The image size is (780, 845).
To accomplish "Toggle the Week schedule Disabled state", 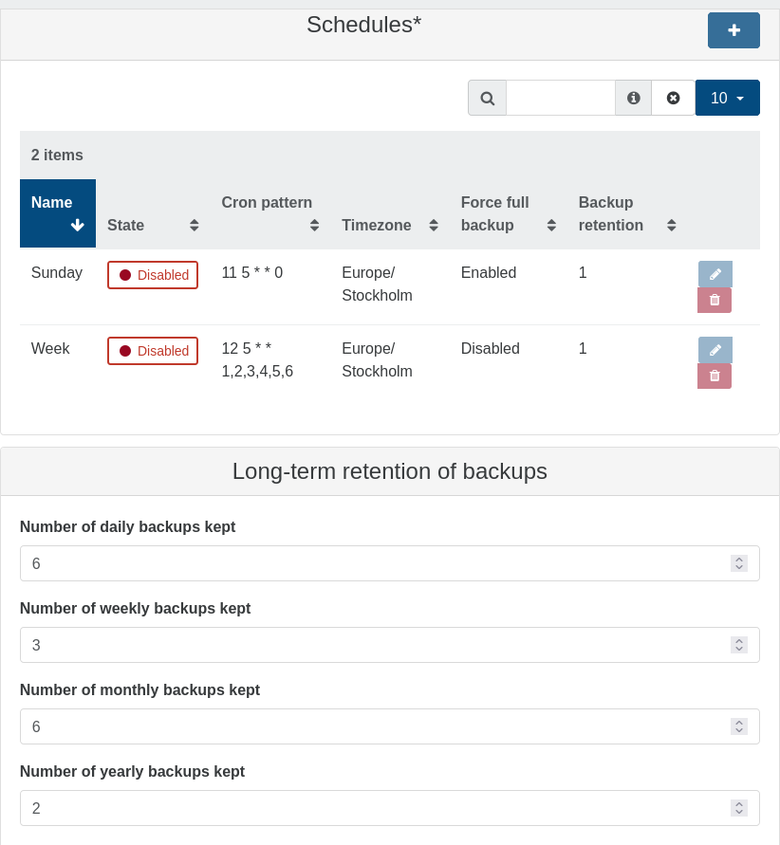I will click(153, 351).
